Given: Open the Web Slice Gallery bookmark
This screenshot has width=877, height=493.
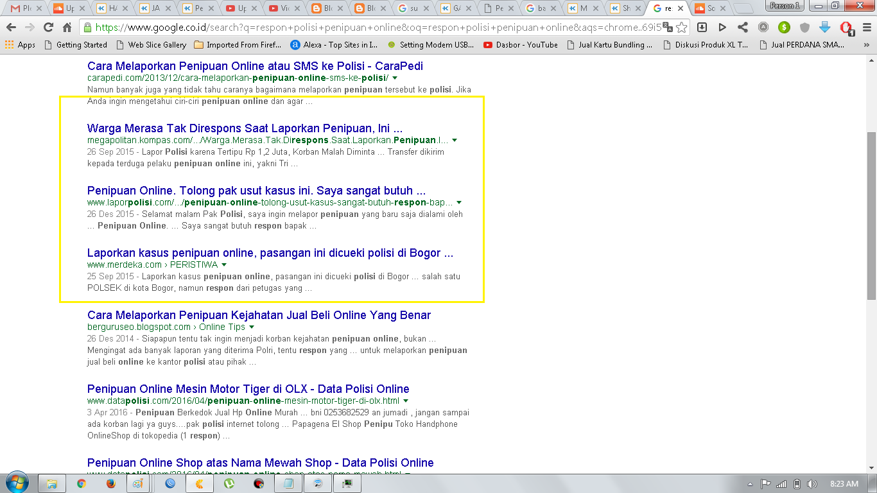Looking at the screenshot, I should [x=152, y=45].
